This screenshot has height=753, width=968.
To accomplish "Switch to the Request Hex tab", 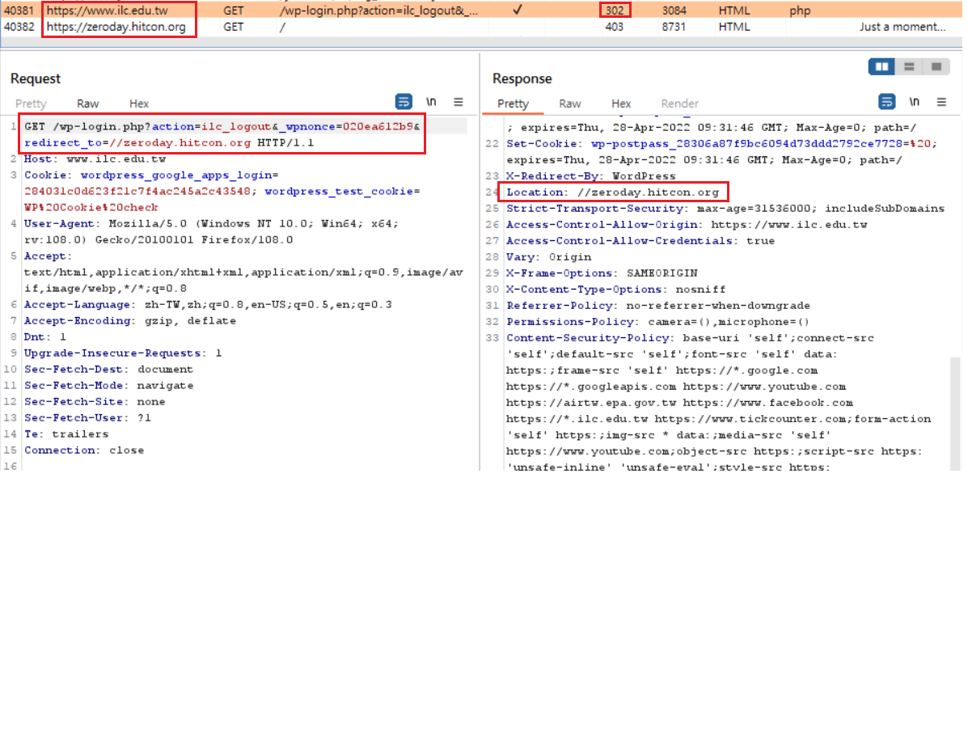I will [139, 104].
